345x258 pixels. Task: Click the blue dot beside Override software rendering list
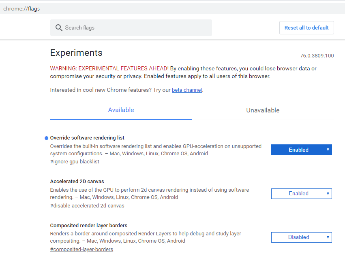point(46,138)
